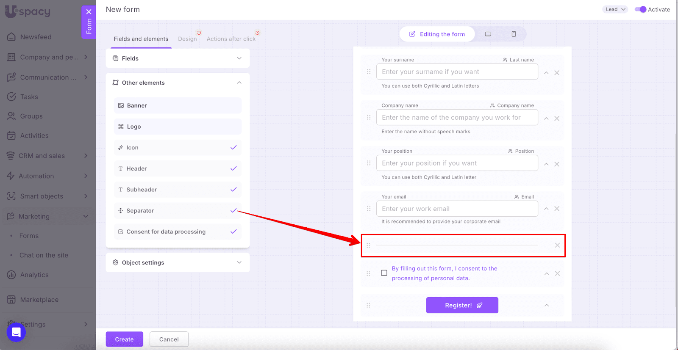Toggle the Activate switch

[x=640, y=9]
